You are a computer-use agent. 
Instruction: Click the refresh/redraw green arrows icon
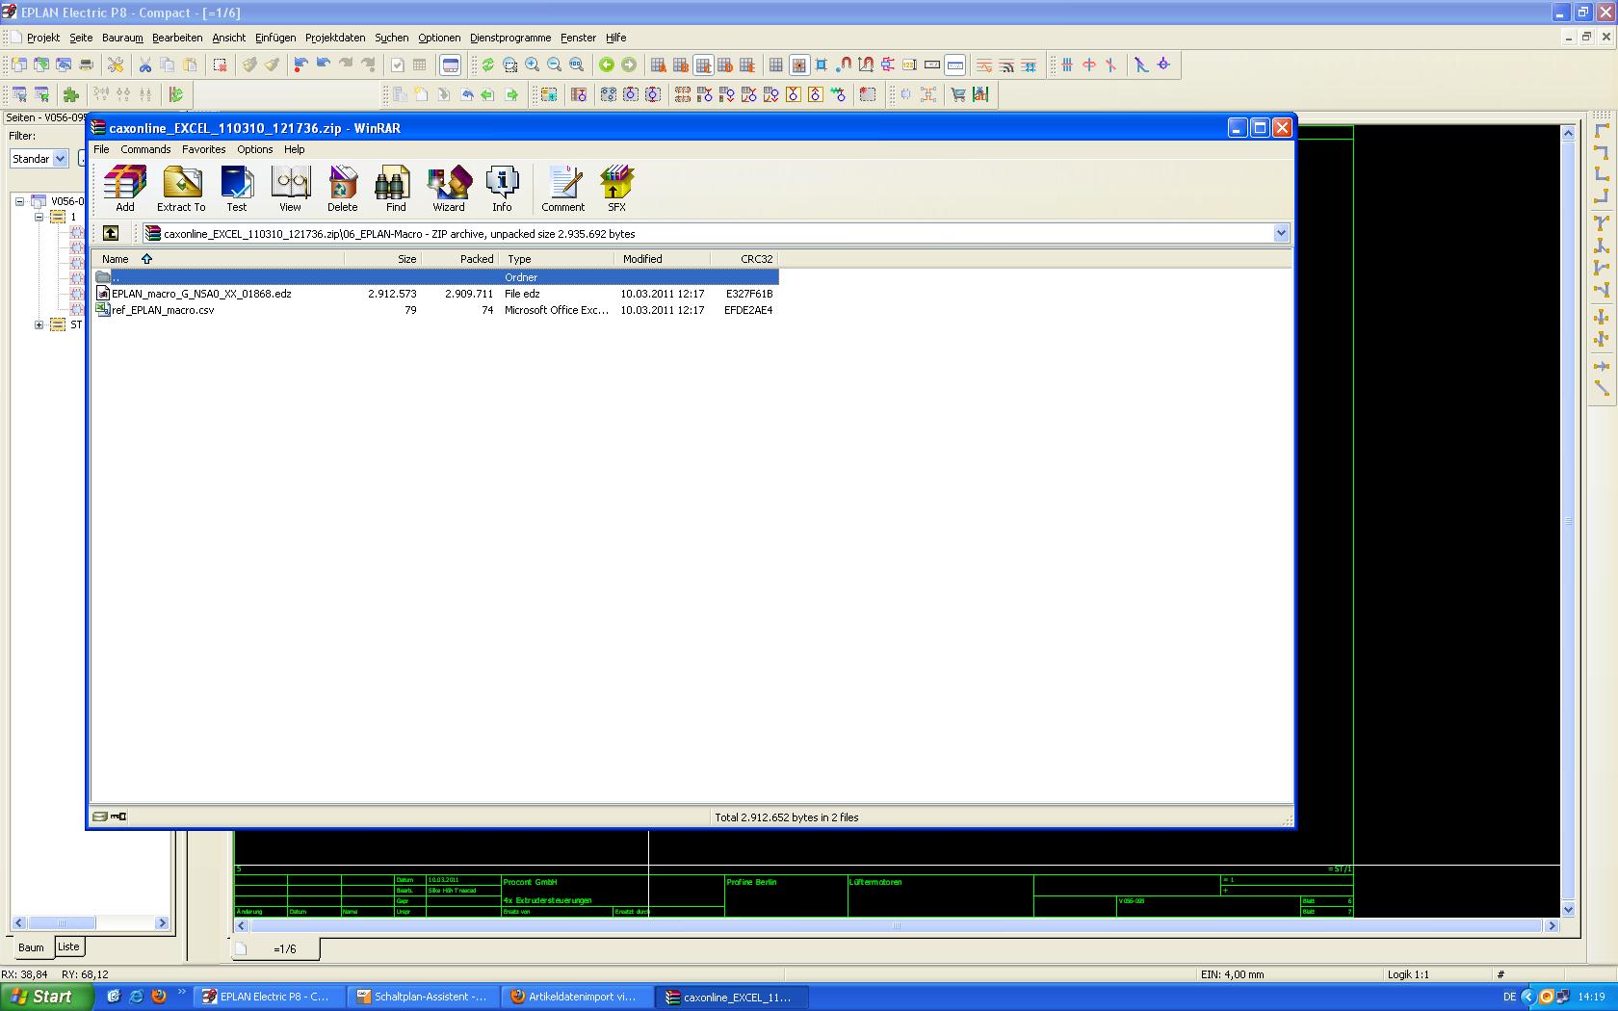pyautogui.click(x=487, y=65)
